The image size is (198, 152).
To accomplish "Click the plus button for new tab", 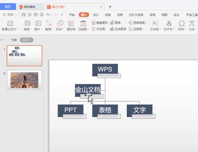I will 110,7.
